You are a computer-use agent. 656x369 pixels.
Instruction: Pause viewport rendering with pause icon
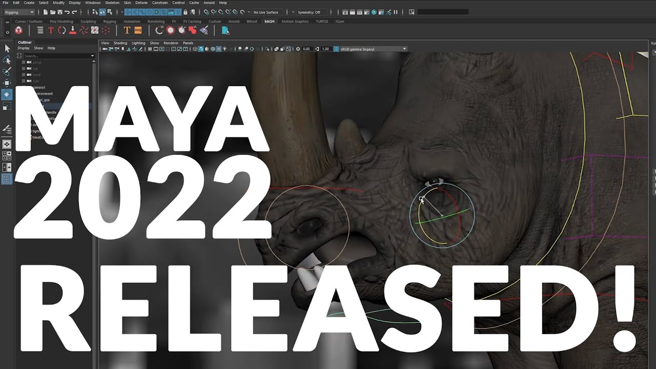tap(396, 12)
